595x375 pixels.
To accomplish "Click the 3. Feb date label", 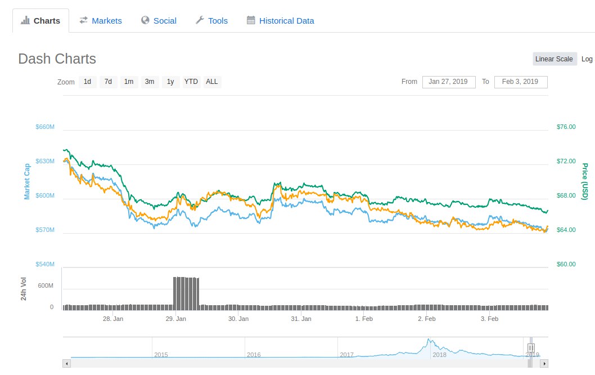I will (x=489, y=319).
